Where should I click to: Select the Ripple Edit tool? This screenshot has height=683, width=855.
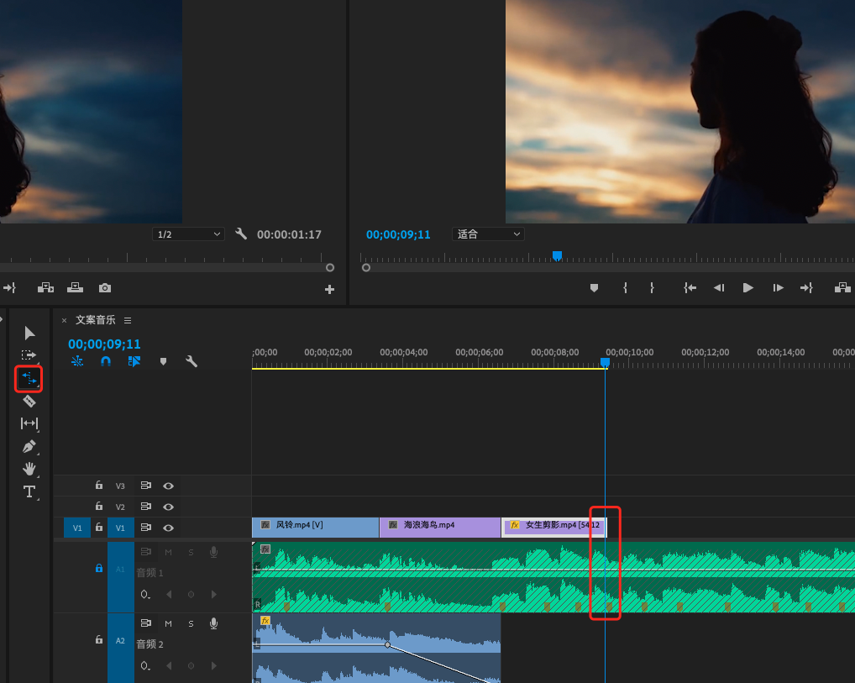click(29, 379)
